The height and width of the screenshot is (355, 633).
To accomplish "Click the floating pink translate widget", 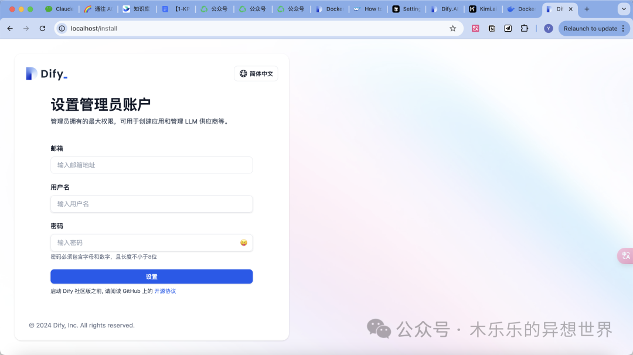I will pyautogui.click(x=625, y=256).
